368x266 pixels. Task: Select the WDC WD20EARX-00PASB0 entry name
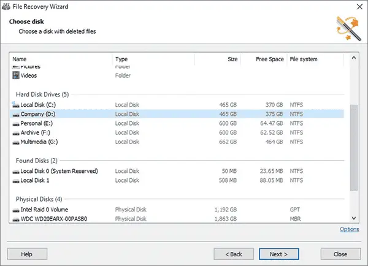[54, 219]
